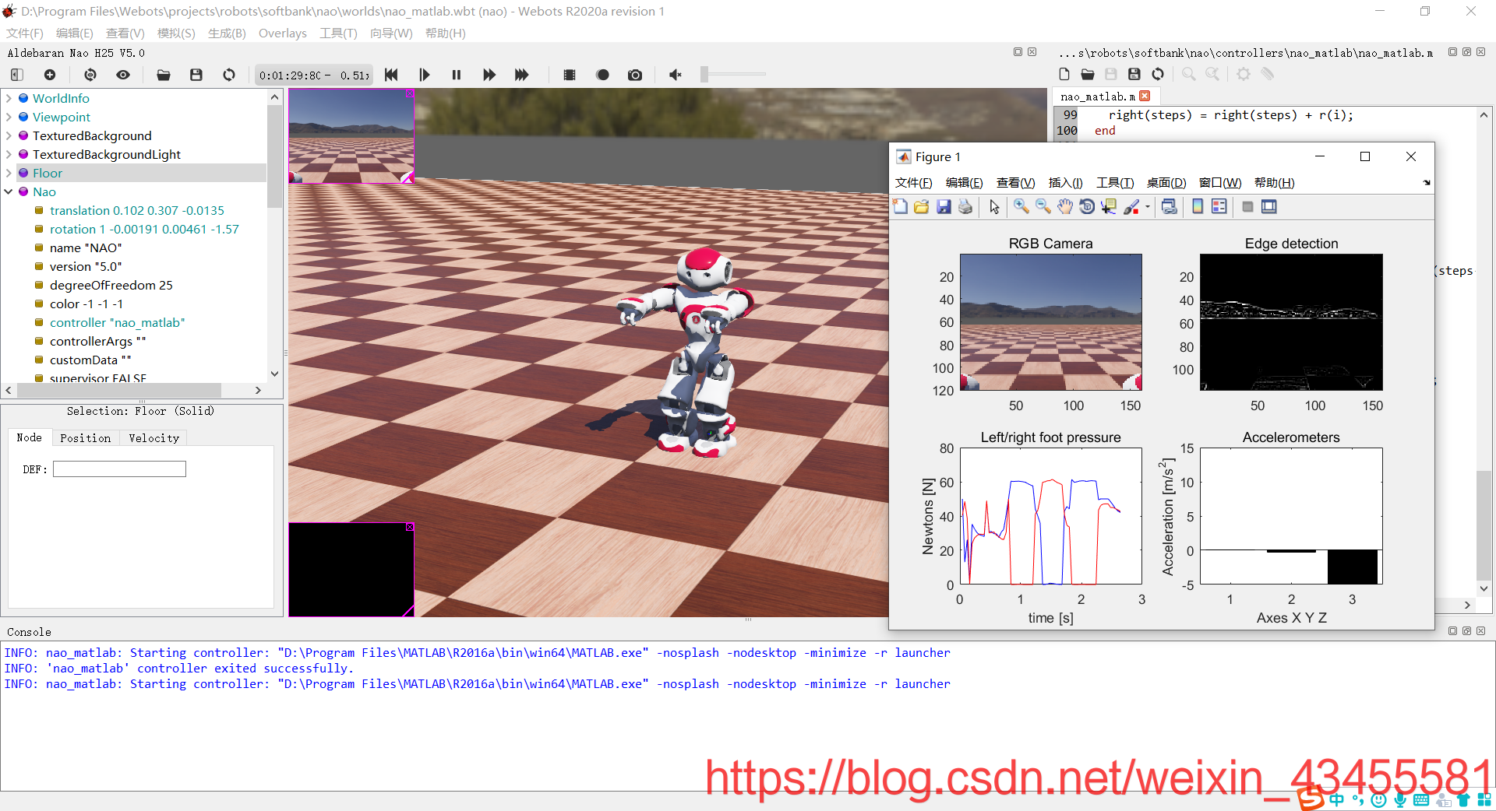Toggle HTML5 animation recording with the circle icon
Viewport: 1496px width, 811px height.
tap(602, 75)
